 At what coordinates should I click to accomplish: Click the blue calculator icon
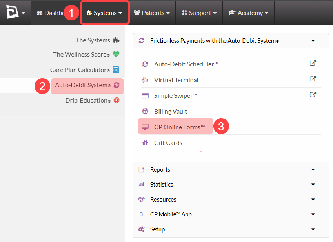[116, 70]
